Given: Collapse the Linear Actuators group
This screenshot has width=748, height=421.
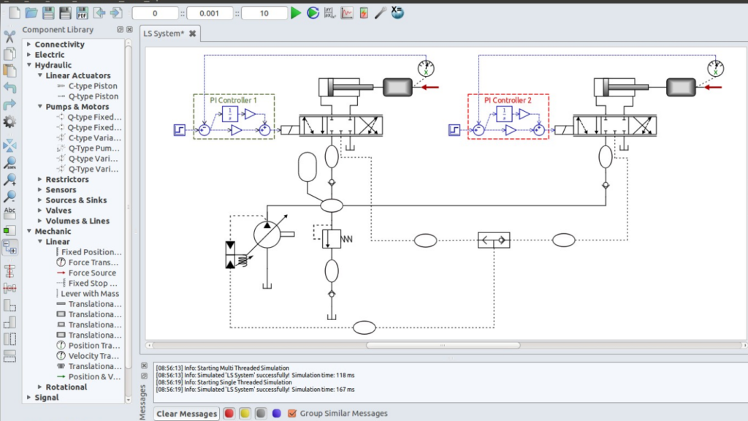Looking at the screenshot, I should [x=40, y=75].
